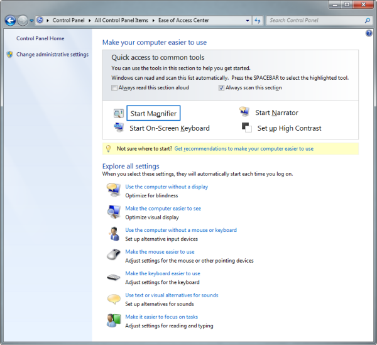
Task: Open recent pages dropdown next to Forward
Action: [31, 21]
